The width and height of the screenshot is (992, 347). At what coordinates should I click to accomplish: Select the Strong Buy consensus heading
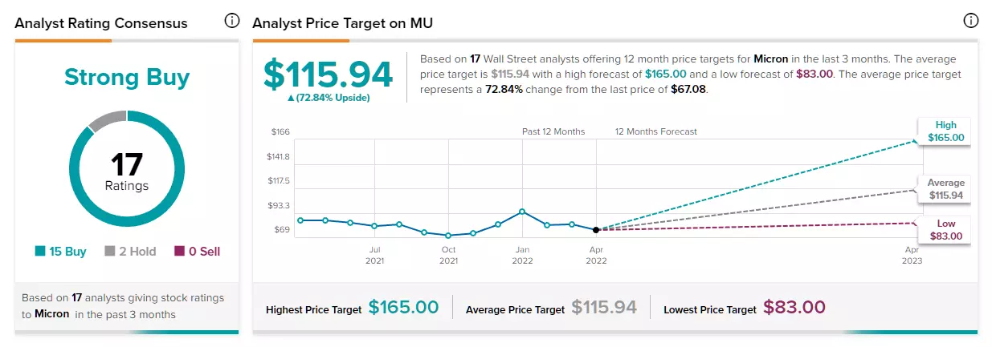point(127,78)
